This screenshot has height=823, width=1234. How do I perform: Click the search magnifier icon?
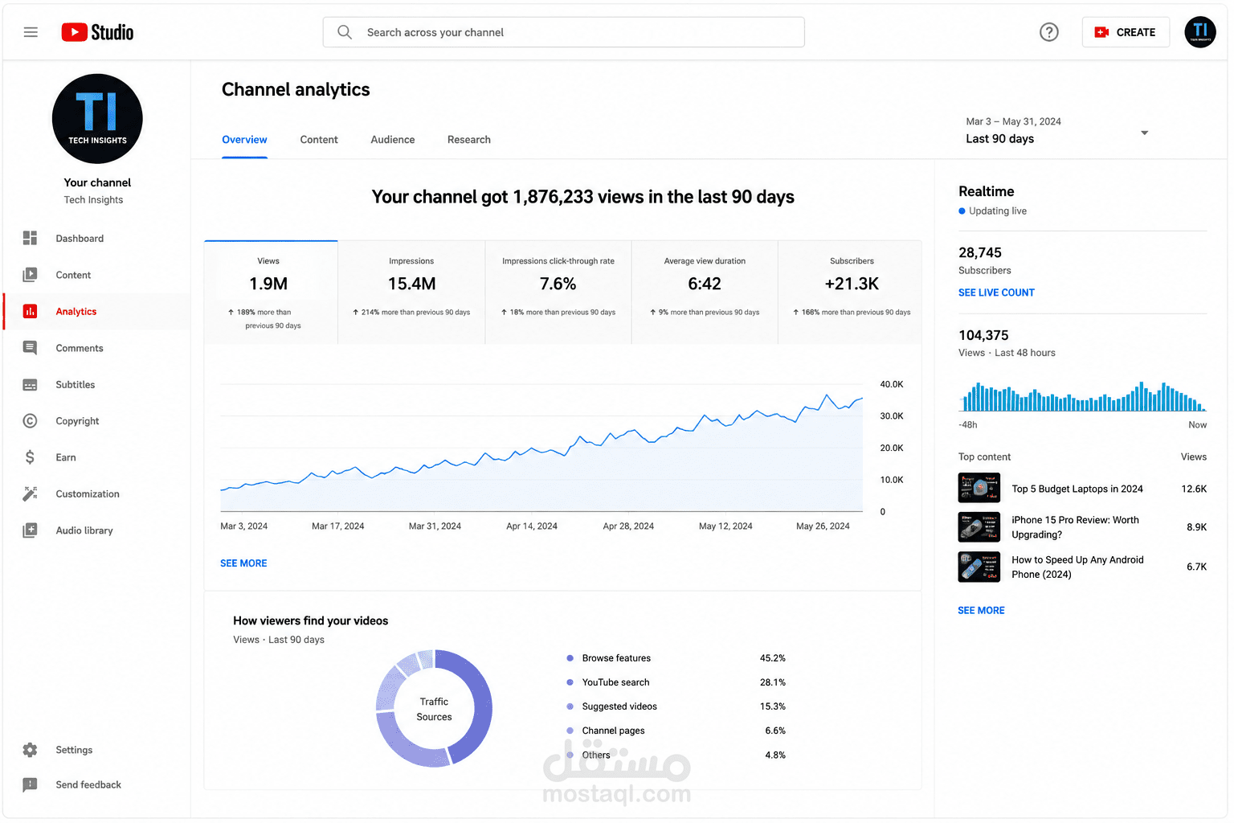(345, 32)
